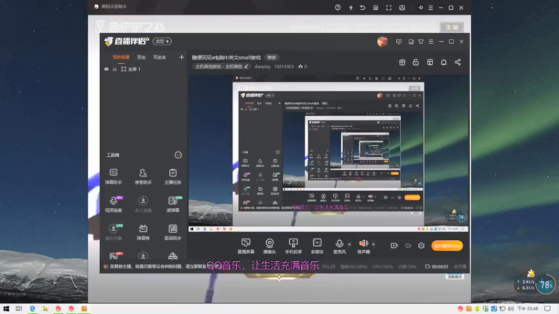Switch to the second scene tab
This screenshot has width=559, height=314.
(142, 57)
